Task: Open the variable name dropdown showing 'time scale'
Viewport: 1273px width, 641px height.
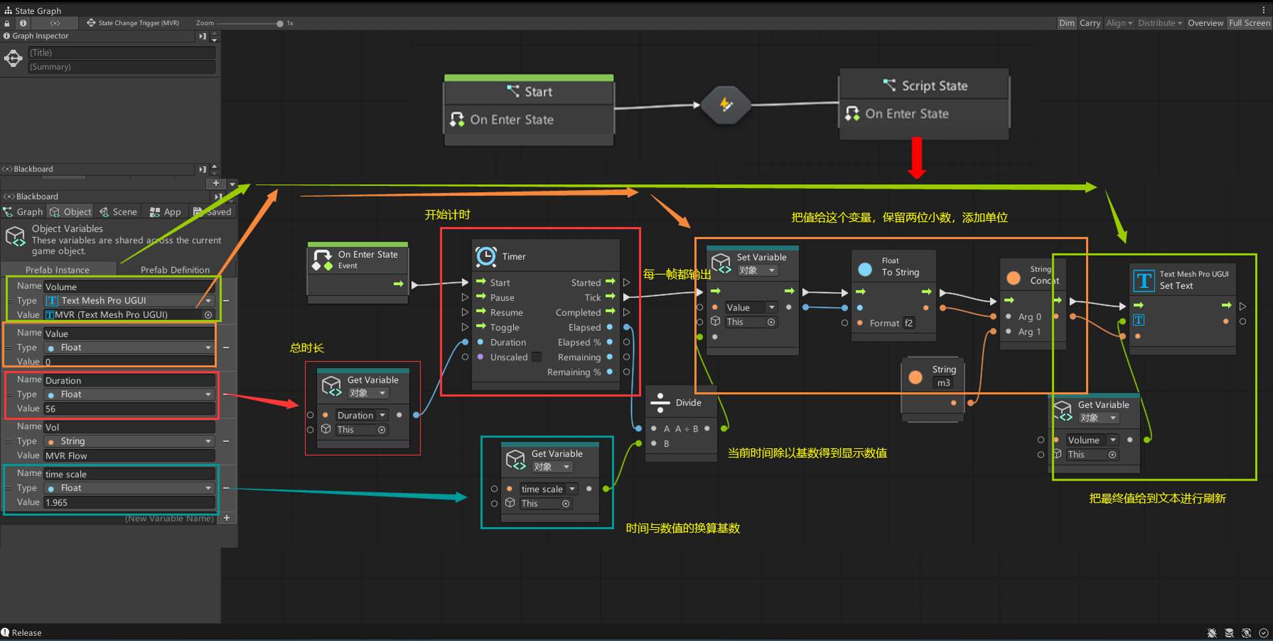Action: point(548,489)
